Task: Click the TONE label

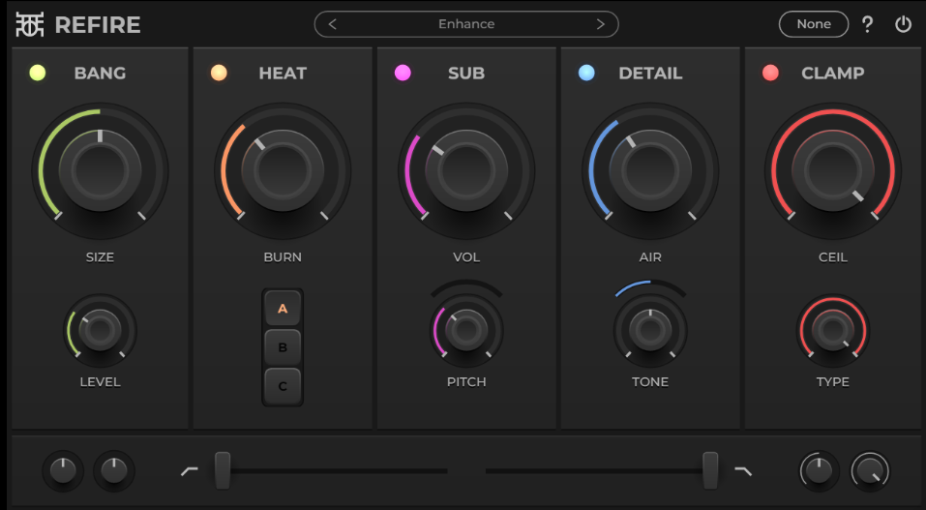Action: [x=650, y=381]
